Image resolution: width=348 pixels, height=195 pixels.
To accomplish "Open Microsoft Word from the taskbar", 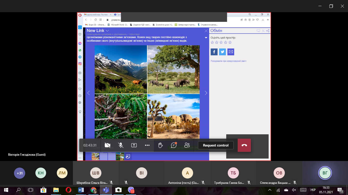I will 81,190.
